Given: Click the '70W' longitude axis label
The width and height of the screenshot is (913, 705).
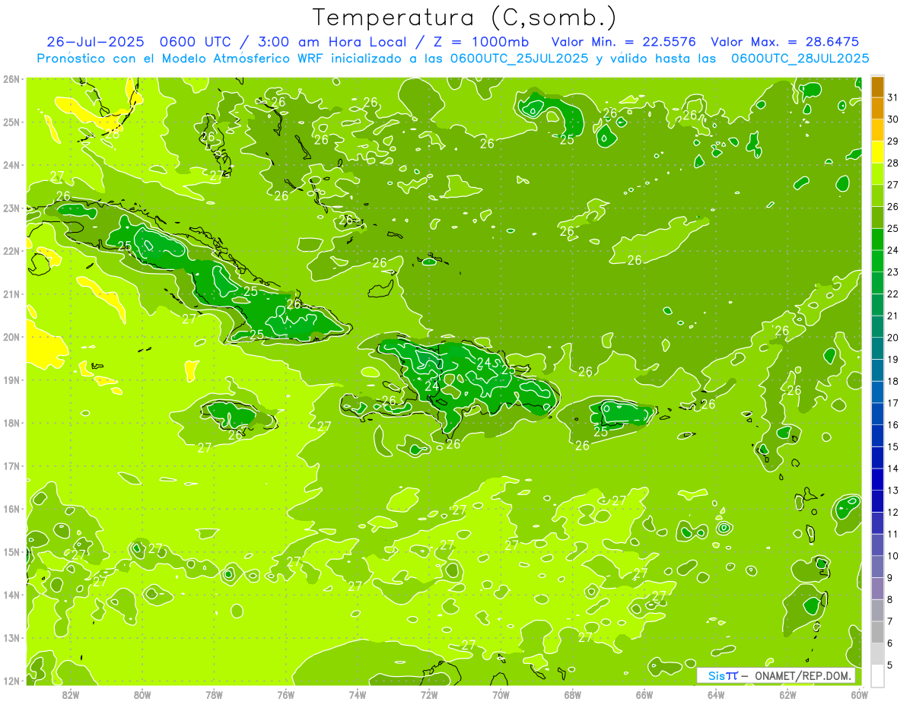Looking at the screenshot, I should [x=501, y=694].
